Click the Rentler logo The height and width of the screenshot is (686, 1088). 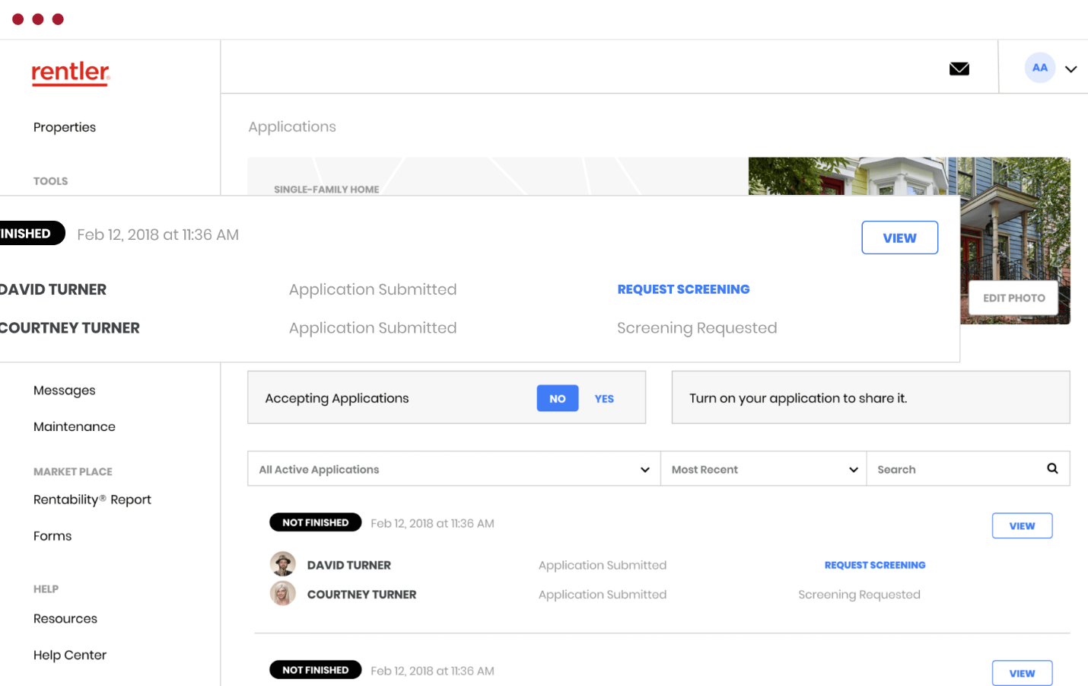(70, 73)
